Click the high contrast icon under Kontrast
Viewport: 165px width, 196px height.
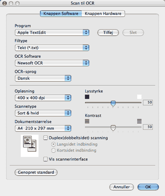(x=139, y=121)
